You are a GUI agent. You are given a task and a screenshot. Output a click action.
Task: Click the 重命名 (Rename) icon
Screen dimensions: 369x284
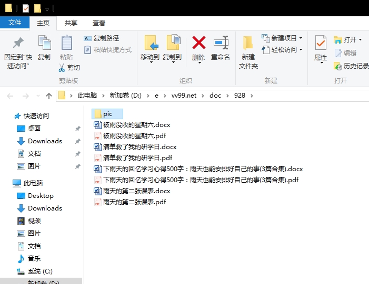pos(221,43)
